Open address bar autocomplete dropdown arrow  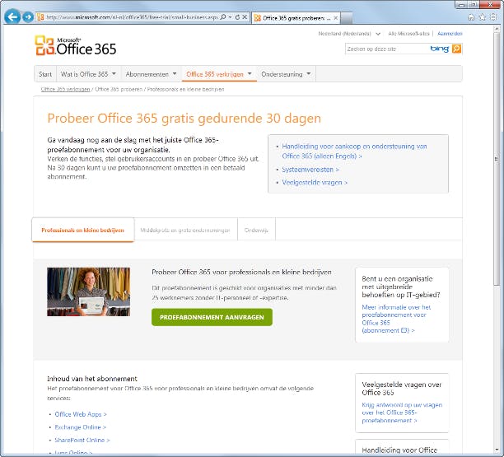click(230, 17)
